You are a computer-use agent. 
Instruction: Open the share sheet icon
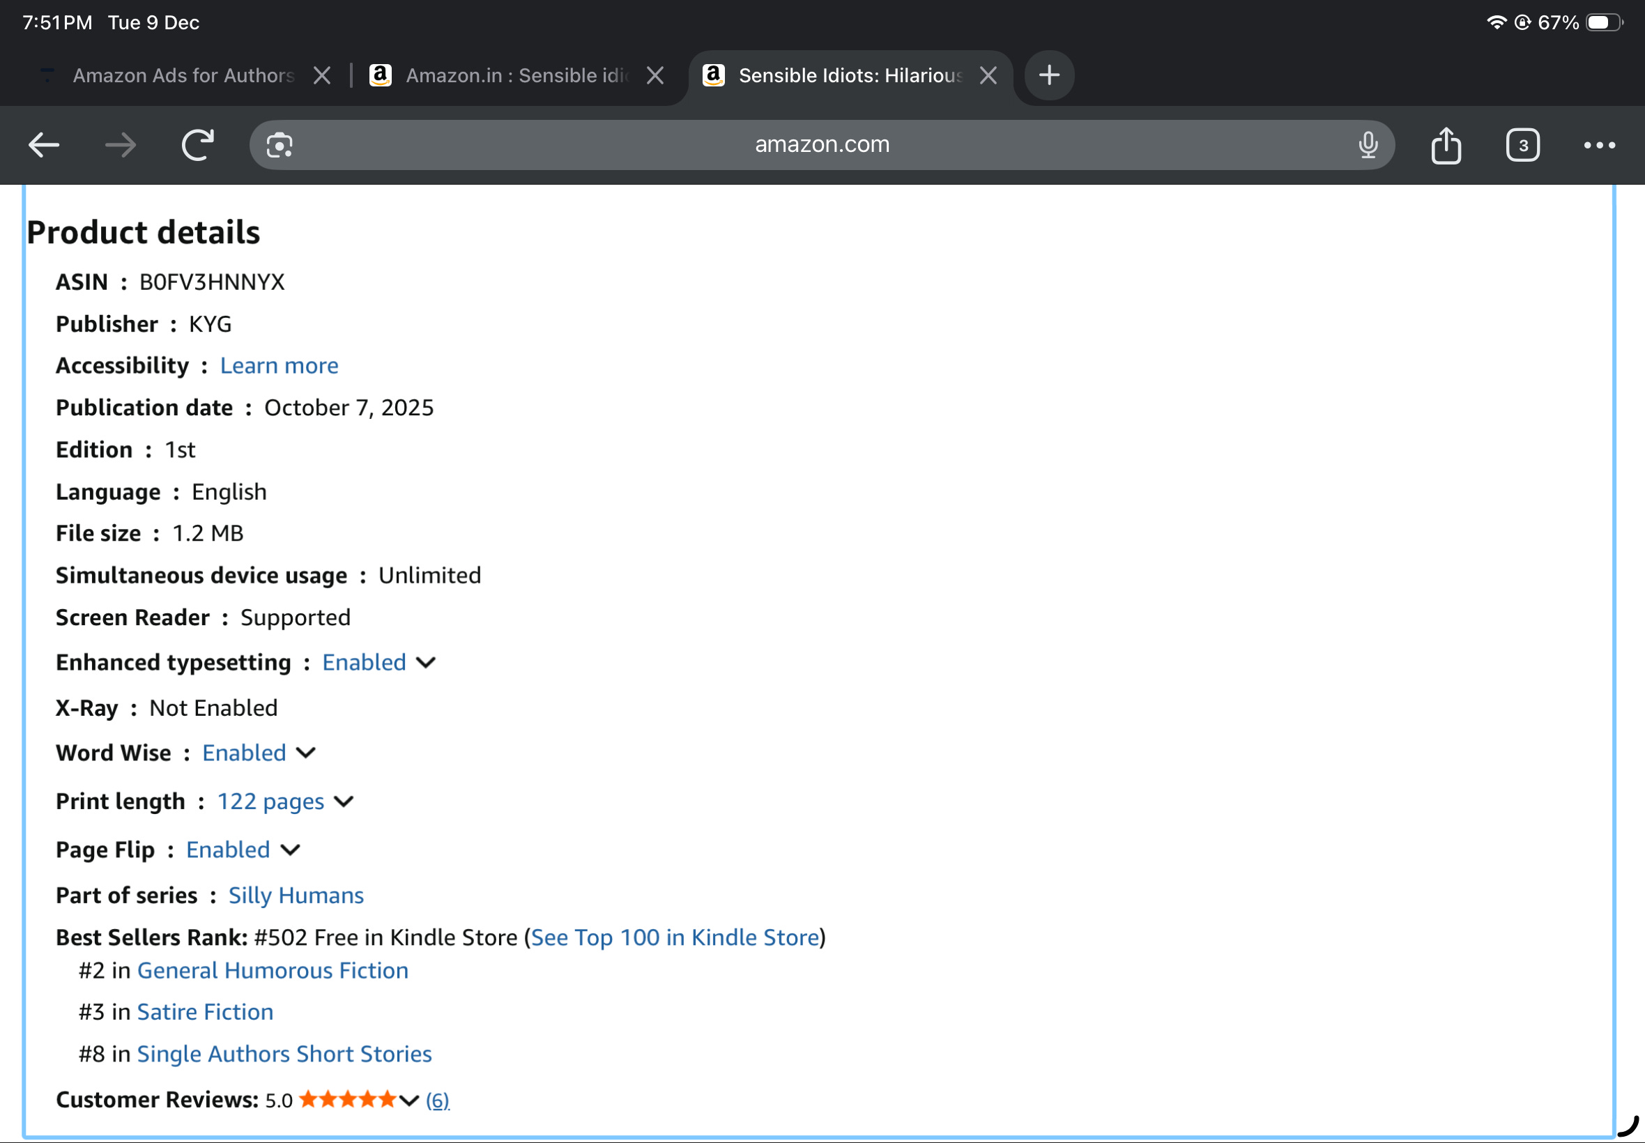coord(1446,146)
